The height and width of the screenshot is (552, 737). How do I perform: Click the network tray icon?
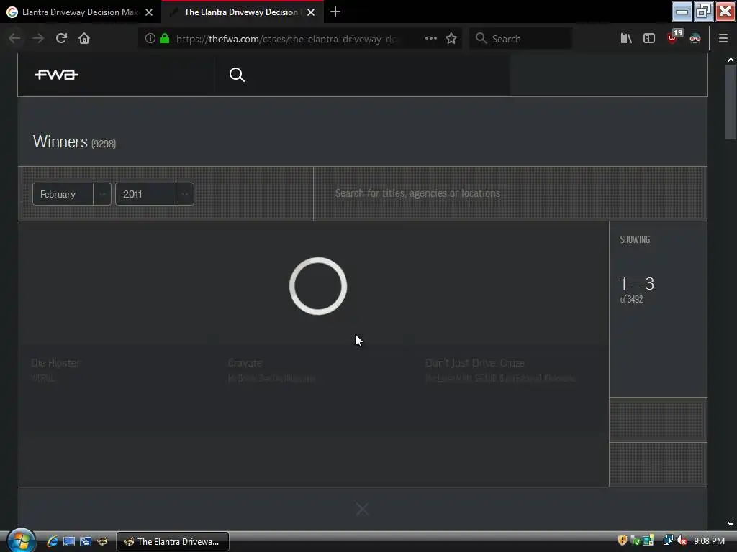pyautogui.click(x=668, y=540)
